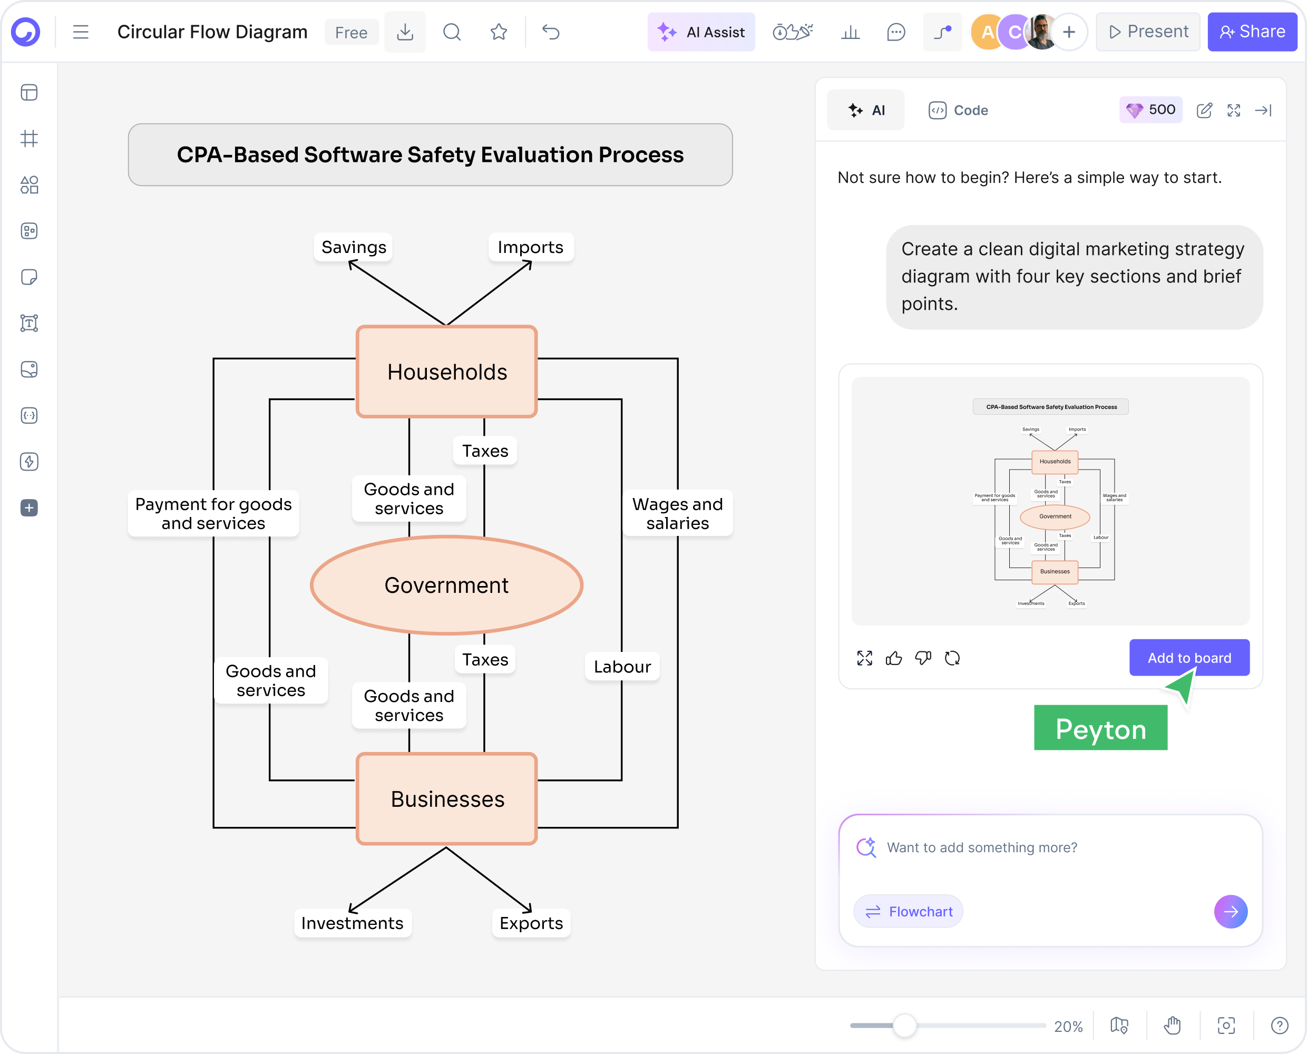
Task: Click the Present button
Action: [1147, 32]
